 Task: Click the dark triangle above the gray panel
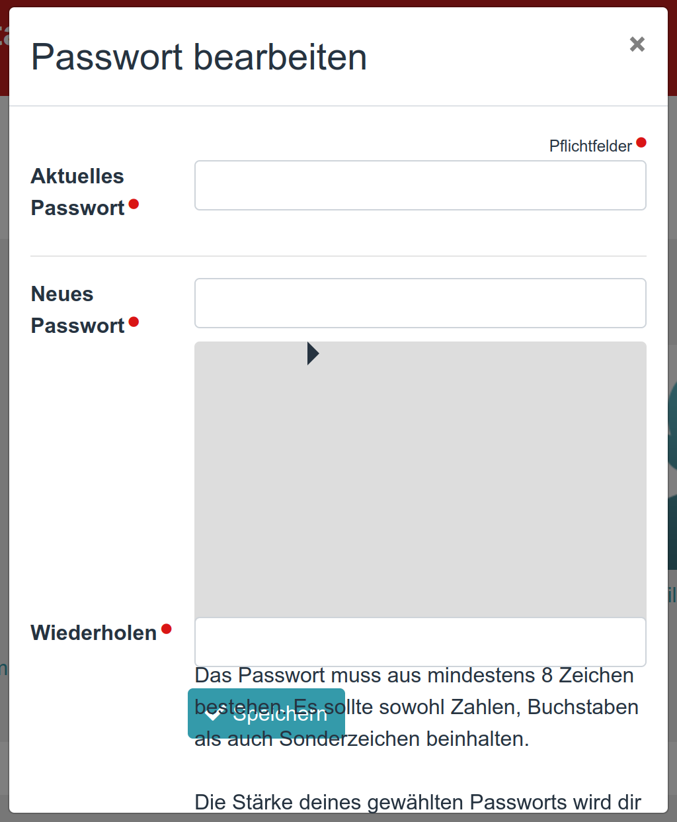pos(312,353)
